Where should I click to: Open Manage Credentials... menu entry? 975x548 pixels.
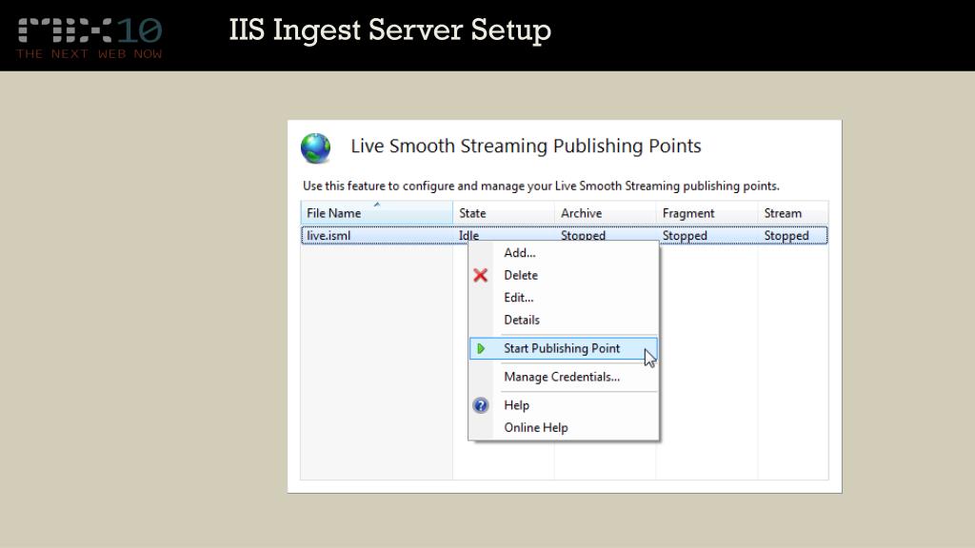(x=564, y=377)
